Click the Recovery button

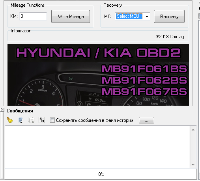pos(169,17)
